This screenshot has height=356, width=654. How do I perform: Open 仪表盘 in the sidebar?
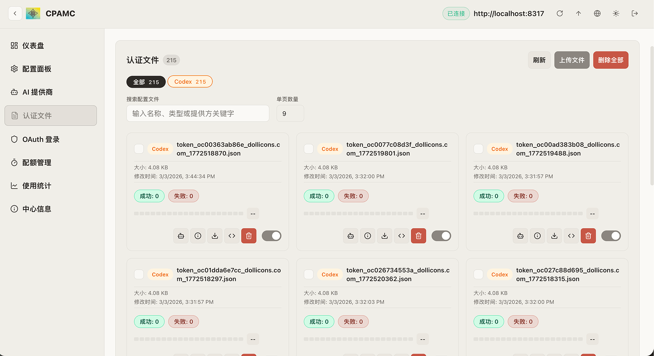pyautogui.click(x=51, y=45)
